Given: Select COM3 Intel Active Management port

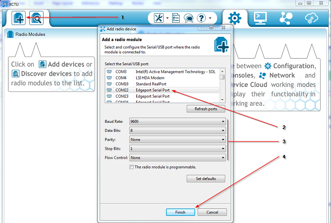Looking at the screenshot, I should [x=162, y=72].
